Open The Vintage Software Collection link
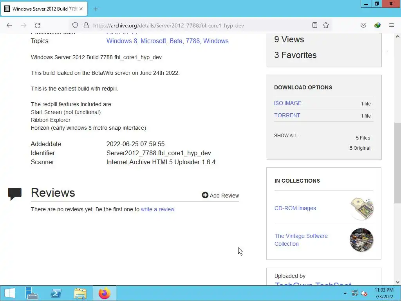Image resolution: width=401 pixels, height=301 pixels. click(301, 240)
